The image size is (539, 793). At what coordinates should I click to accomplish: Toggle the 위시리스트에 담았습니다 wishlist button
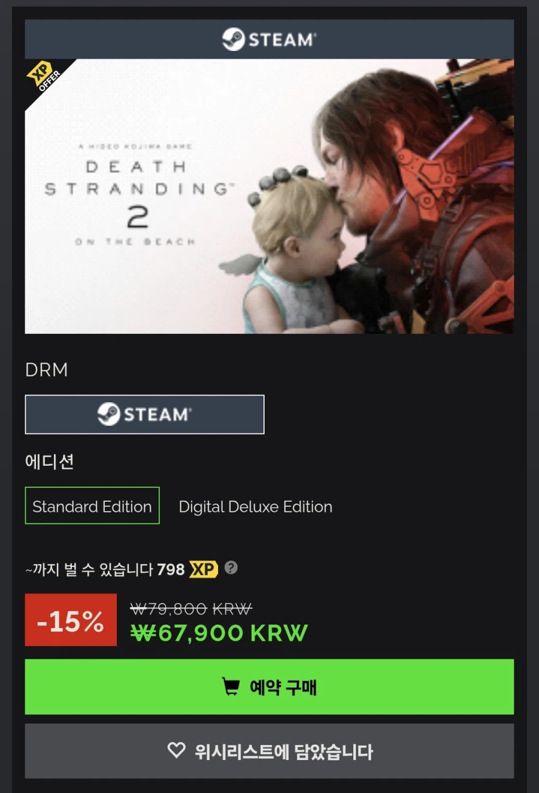[269, 751]
